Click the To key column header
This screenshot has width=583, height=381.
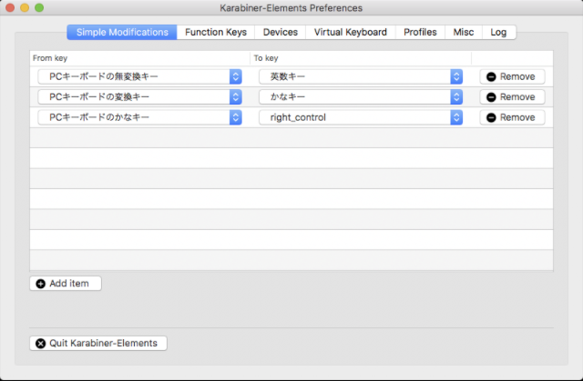click(x=361, y=58)
